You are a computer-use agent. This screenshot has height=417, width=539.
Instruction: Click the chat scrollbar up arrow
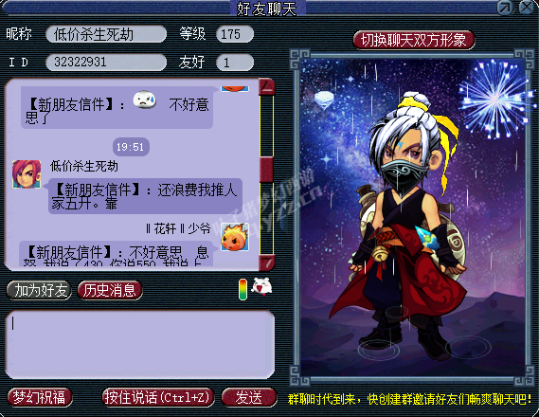pyautogui.click(x=267, y=87)
